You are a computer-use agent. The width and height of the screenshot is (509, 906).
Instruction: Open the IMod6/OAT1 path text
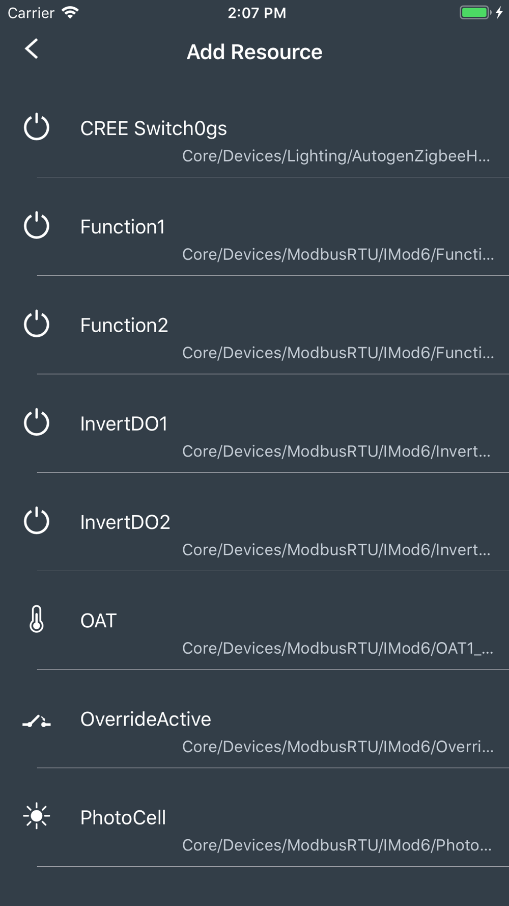(x=338, y=648)
